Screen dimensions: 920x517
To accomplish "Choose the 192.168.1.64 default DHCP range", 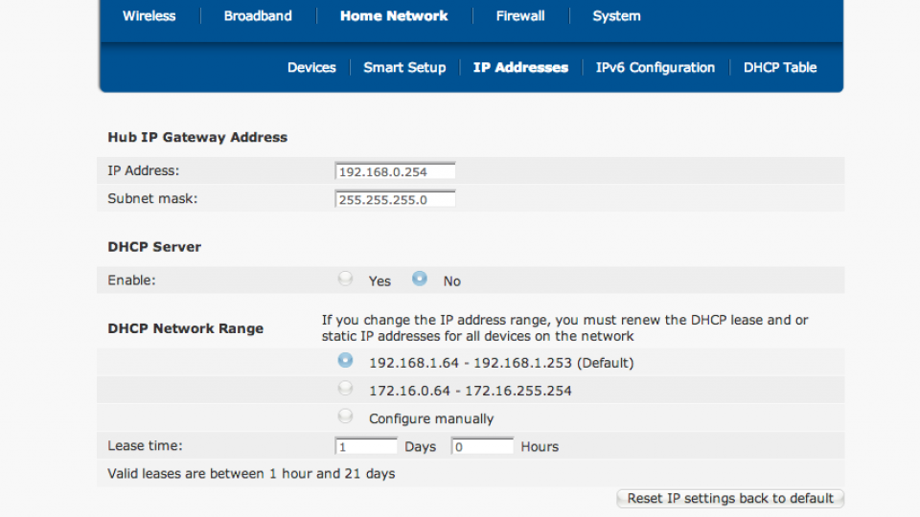I will [x=345, y=362].
